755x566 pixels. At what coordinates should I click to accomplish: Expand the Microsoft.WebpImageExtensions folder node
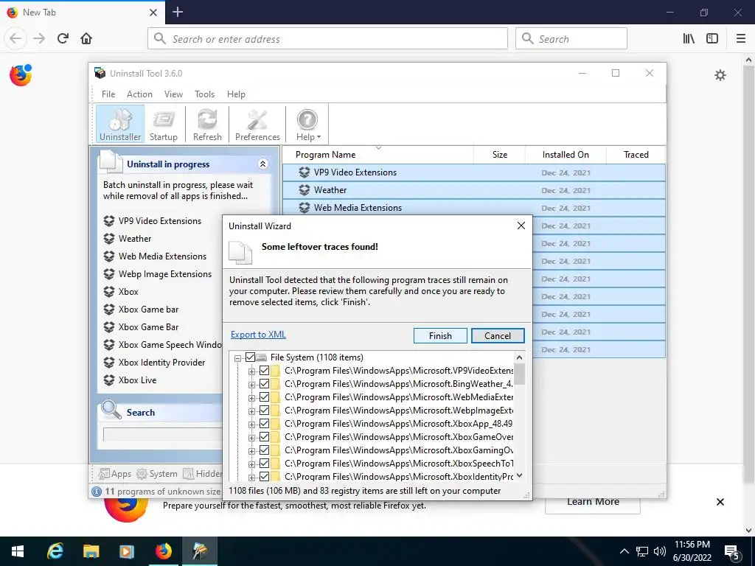pyautogui.click(x=251, y=411)
